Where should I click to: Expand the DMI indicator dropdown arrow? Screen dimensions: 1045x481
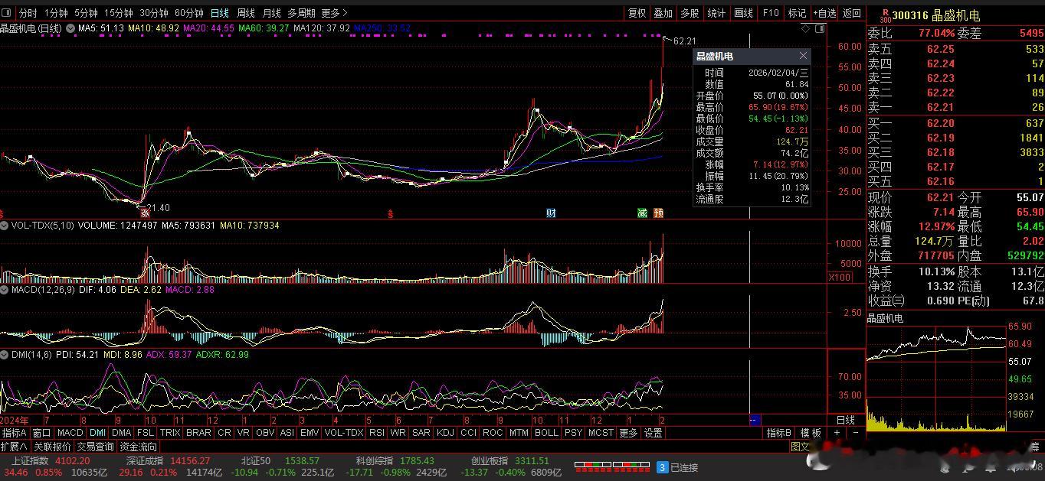(5, 355)
